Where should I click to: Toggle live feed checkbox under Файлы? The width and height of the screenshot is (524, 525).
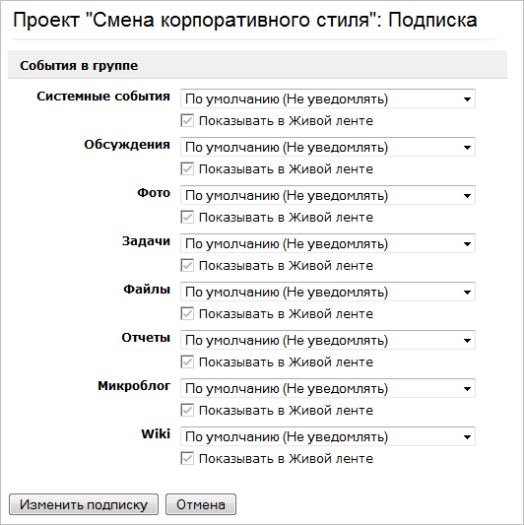click(187, 313)
